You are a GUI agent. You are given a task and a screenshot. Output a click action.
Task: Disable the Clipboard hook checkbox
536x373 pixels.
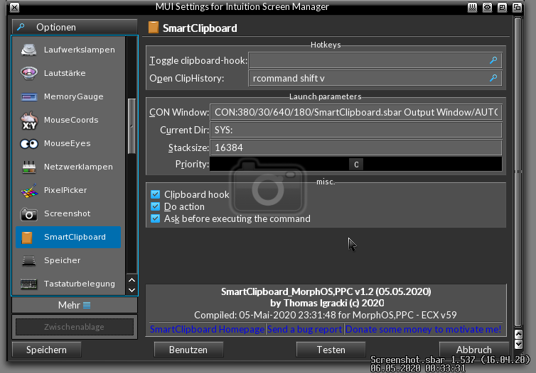[156, 194]
